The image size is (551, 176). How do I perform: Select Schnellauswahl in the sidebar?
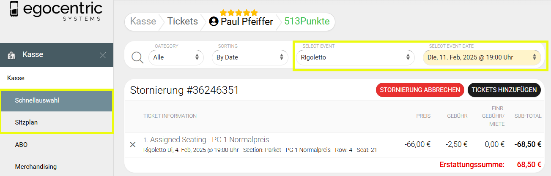tap(57, 100)
